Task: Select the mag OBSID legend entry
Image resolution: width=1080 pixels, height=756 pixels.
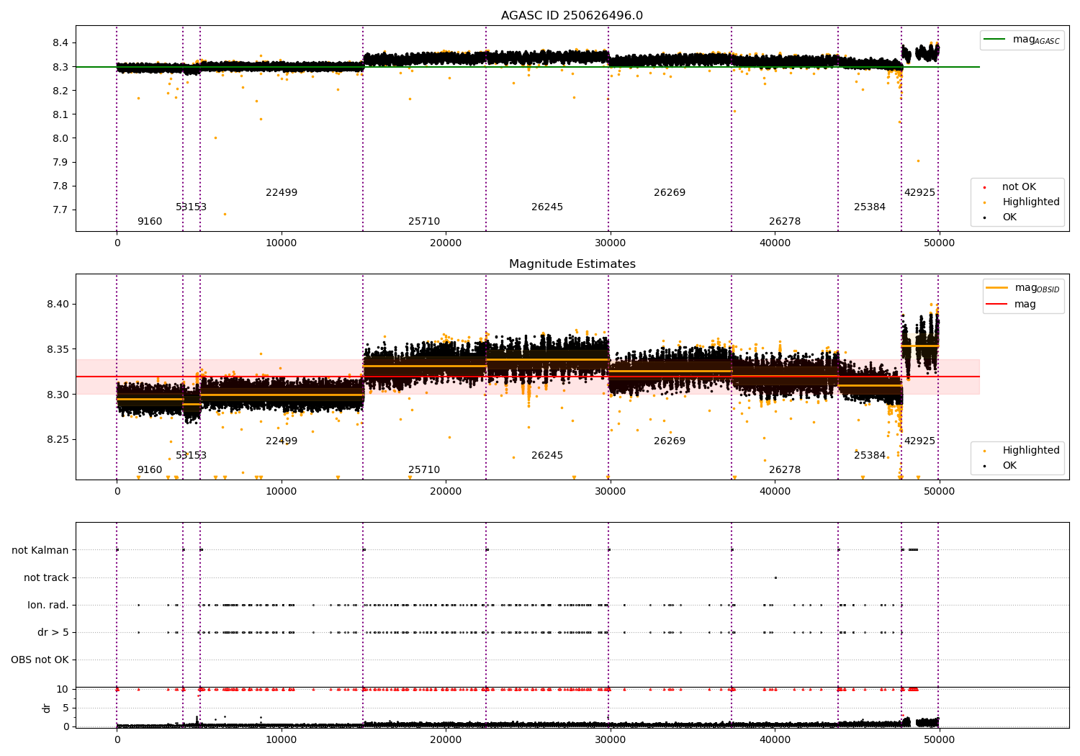Action: (1023, 288)
